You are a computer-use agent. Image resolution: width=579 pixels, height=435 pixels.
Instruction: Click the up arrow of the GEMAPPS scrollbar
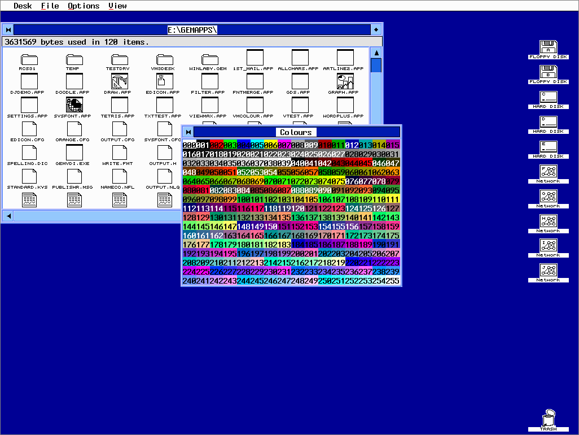[x=376, y=53]
